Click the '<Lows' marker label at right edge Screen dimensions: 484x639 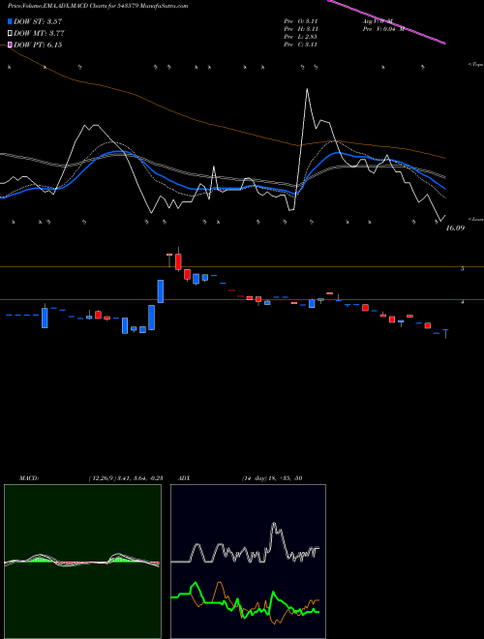(x=476, y=219)
